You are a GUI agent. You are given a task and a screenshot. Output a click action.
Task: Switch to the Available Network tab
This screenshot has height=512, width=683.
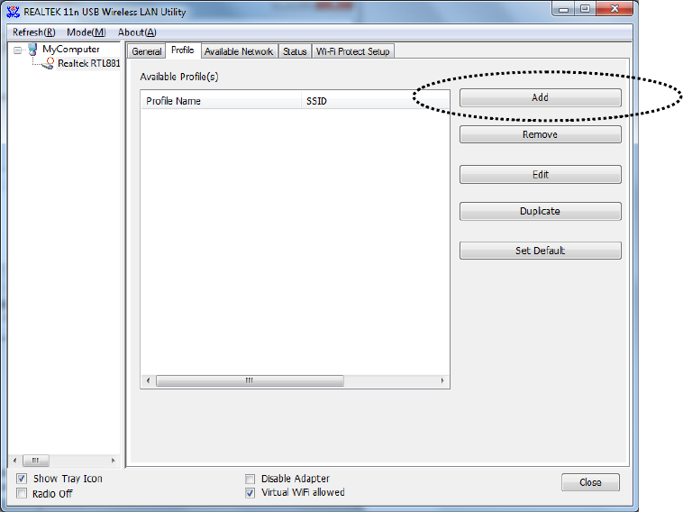(239, 51)
